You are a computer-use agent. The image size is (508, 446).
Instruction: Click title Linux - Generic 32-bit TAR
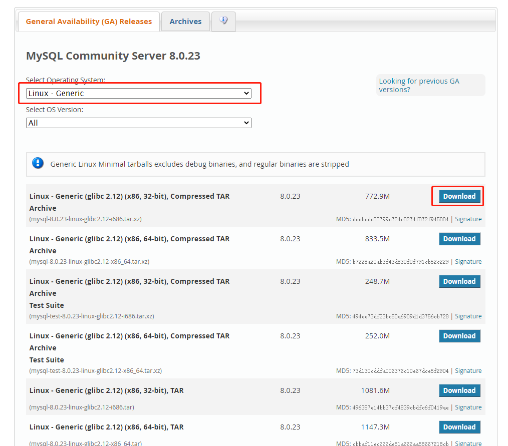pyautogui.click(x=107, y=390)
